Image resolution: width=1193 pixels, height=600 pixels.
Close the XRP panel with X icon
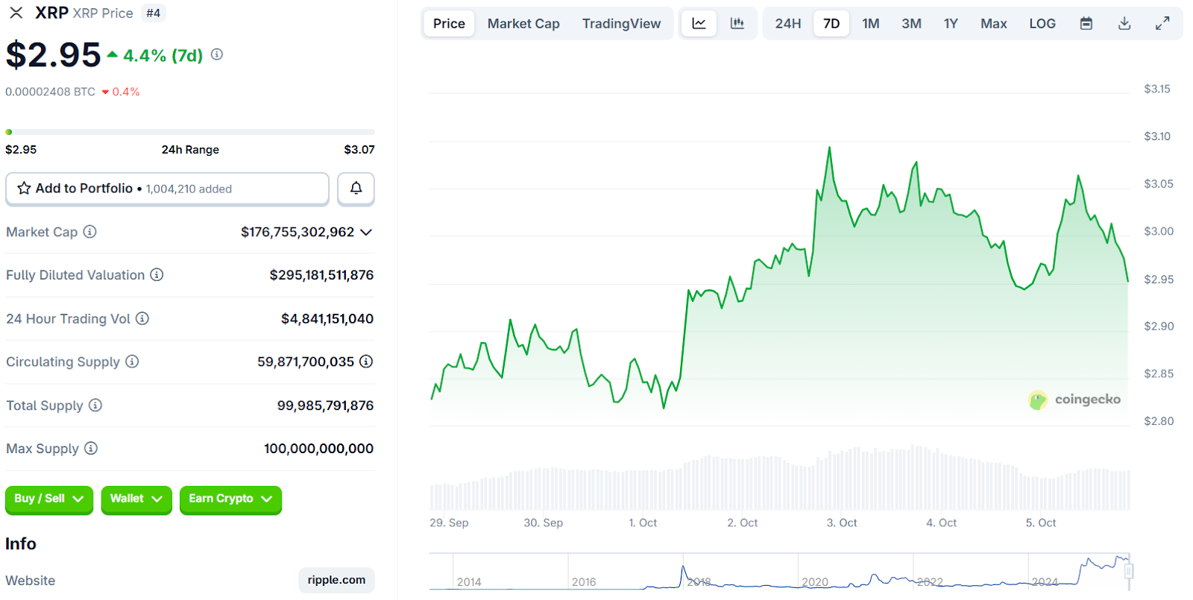16,13
